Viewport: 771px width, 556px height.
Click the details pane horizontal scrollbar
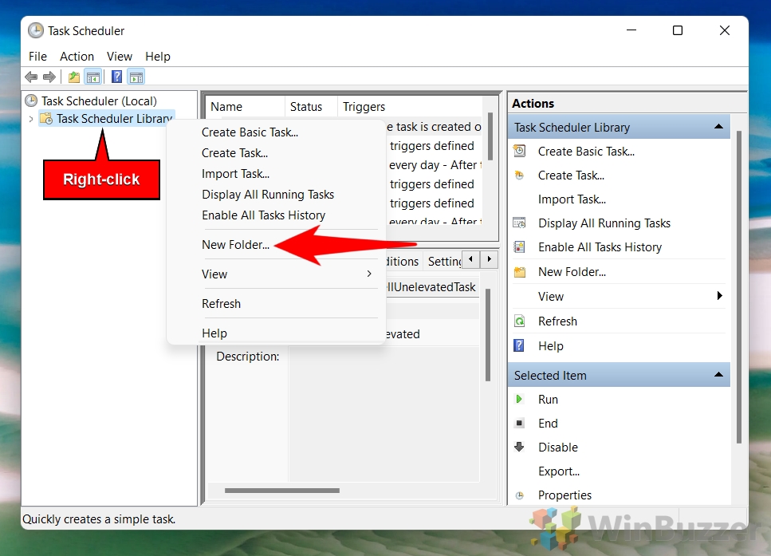pyautogui.click(x=282, y=490)
